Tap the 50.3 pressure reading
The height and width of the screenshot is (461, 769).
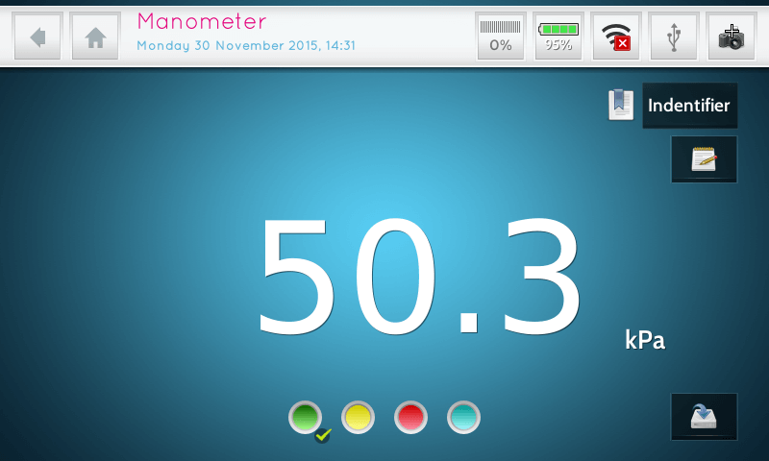[x=418, y=276]
